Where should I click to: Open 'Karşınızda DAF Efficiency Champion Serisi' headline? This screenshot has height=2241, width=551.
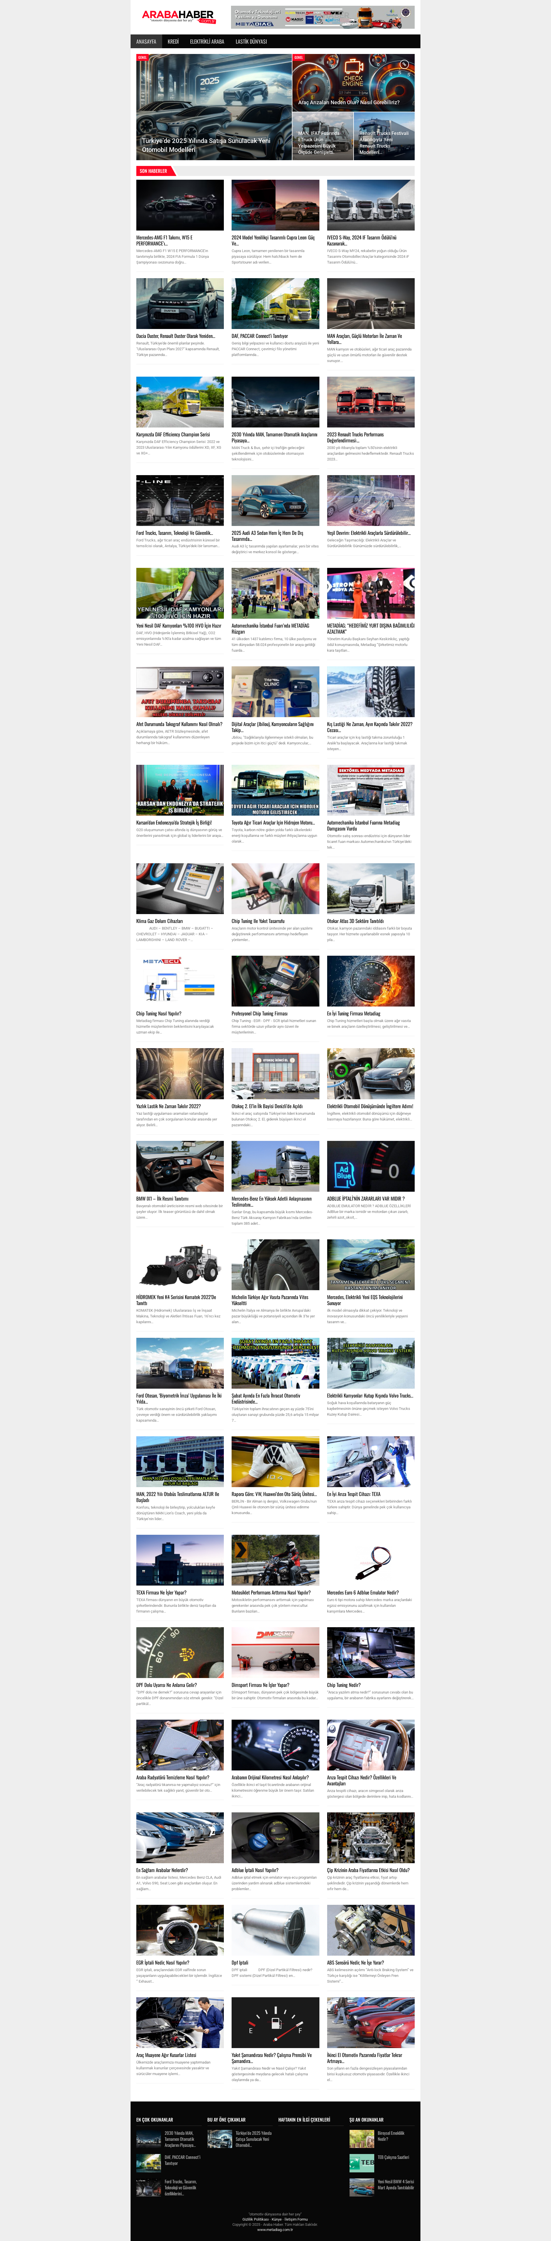[173, 434]
